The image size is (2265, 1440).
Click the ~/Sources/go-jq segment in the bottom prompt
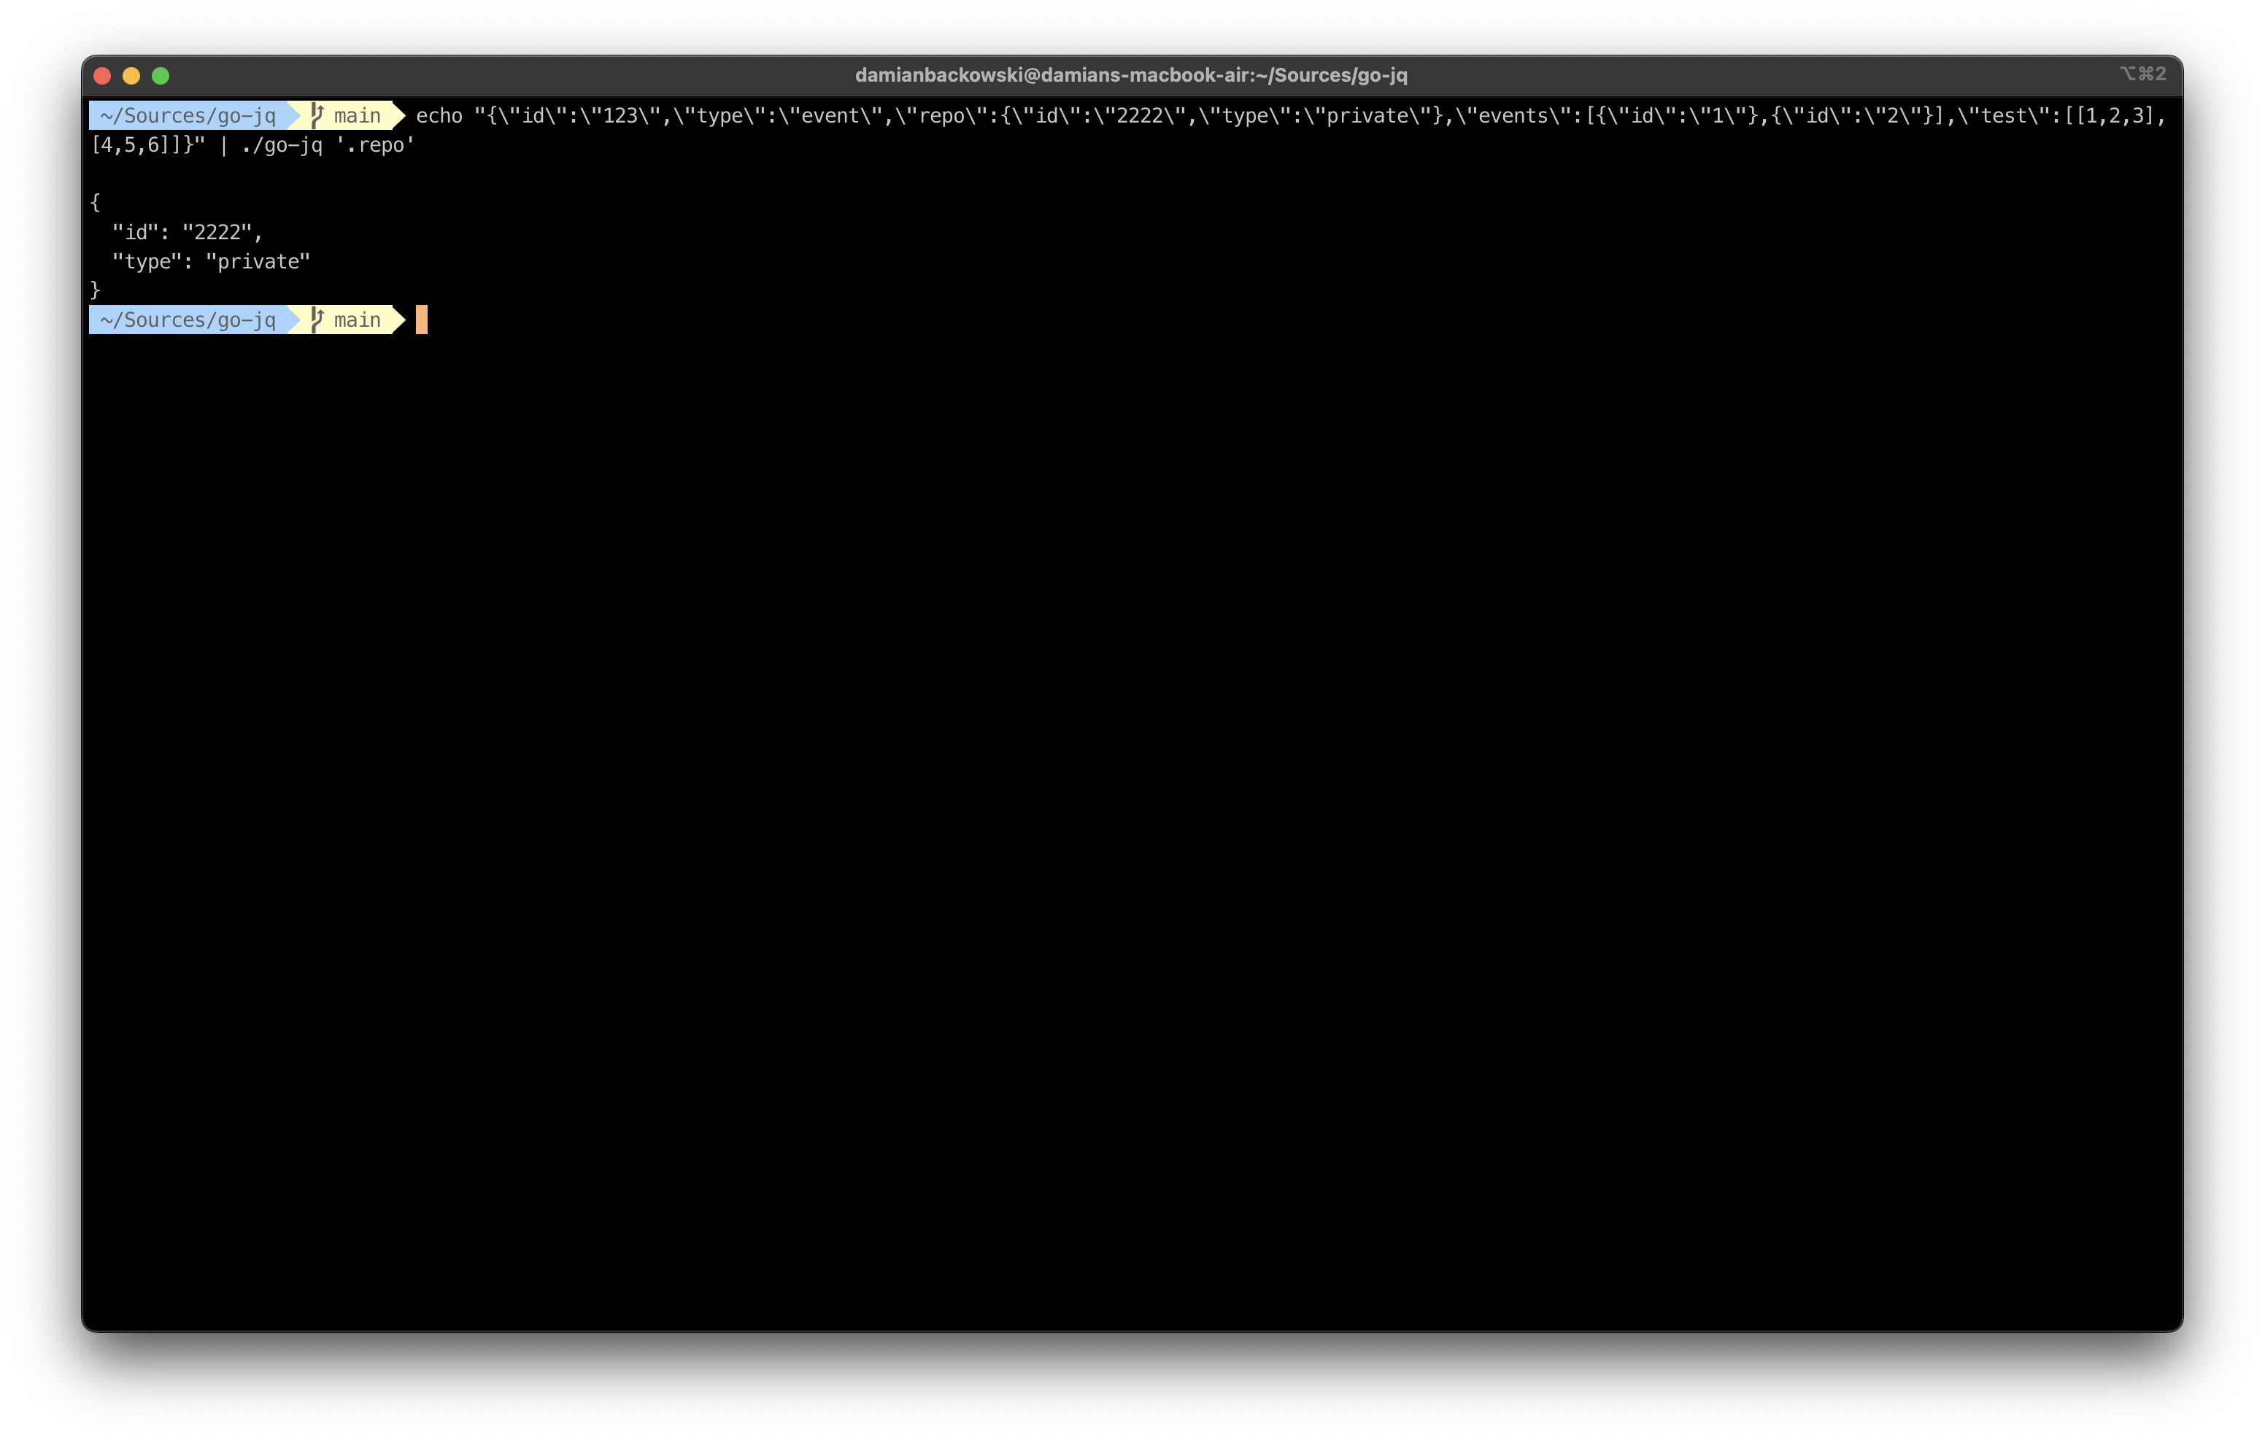coord(188,320)
